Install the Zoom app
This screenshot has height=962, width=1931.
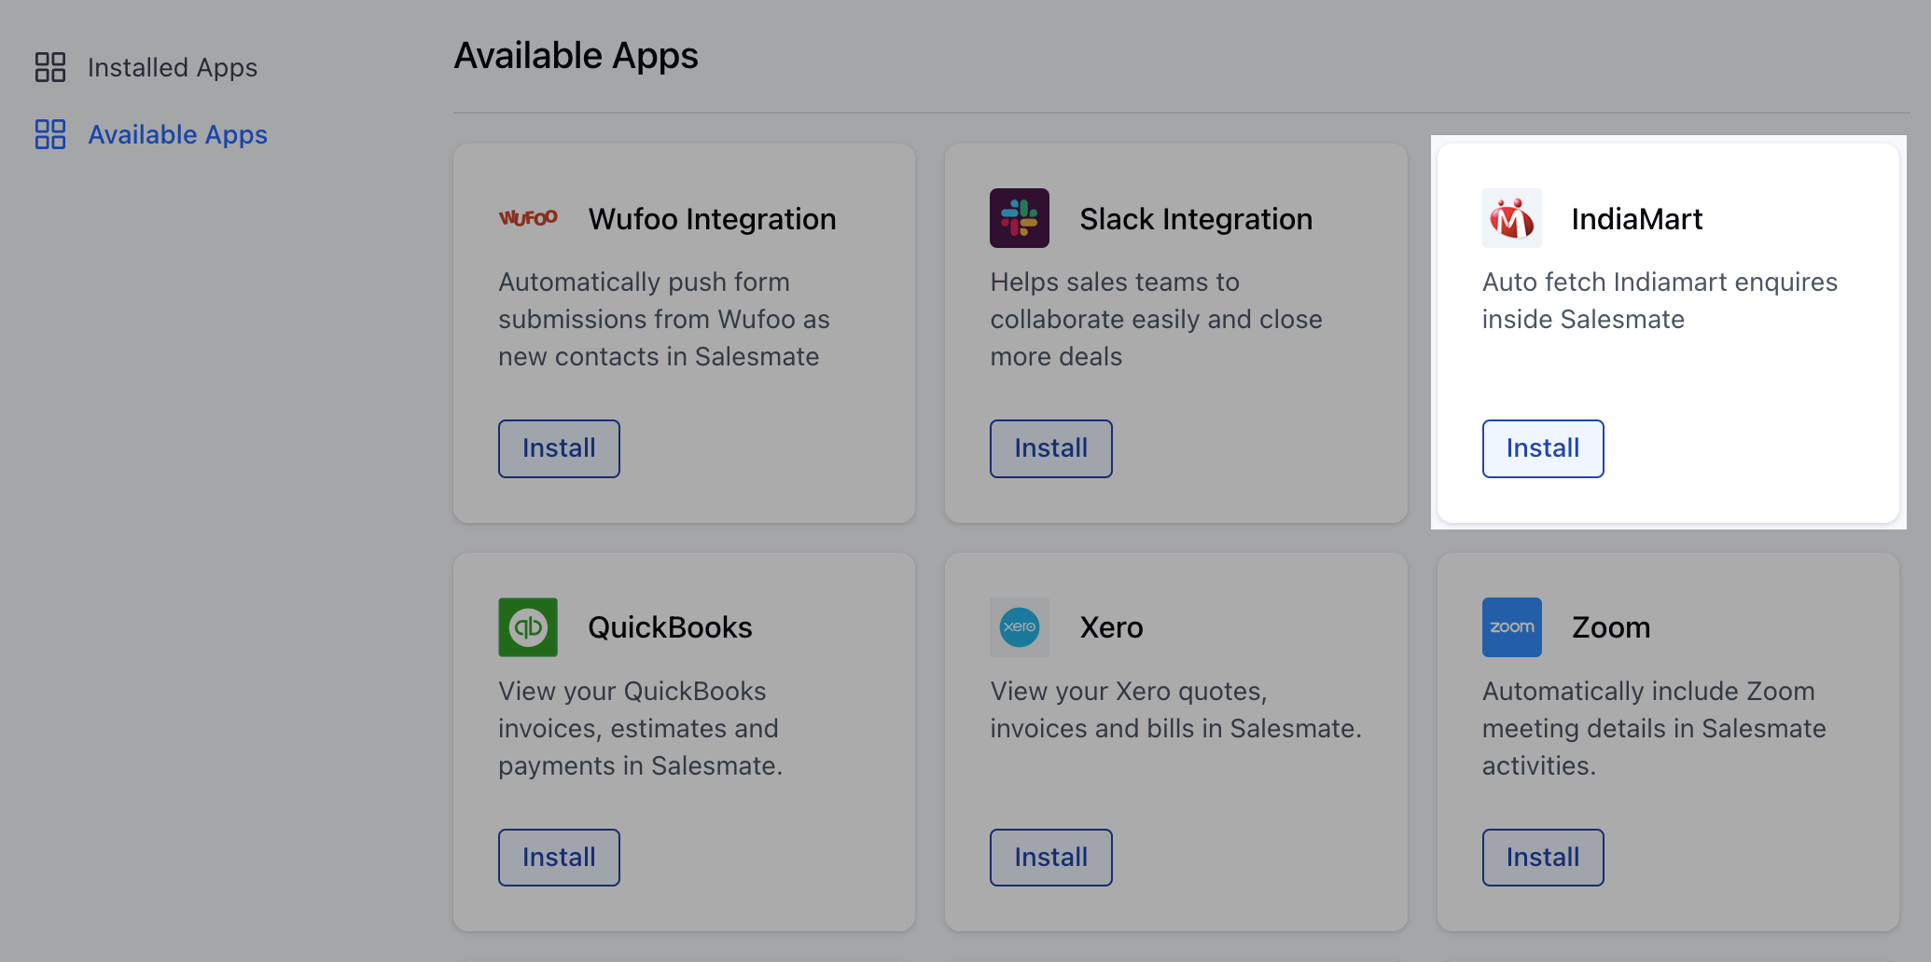click(x=1543, y=858)
